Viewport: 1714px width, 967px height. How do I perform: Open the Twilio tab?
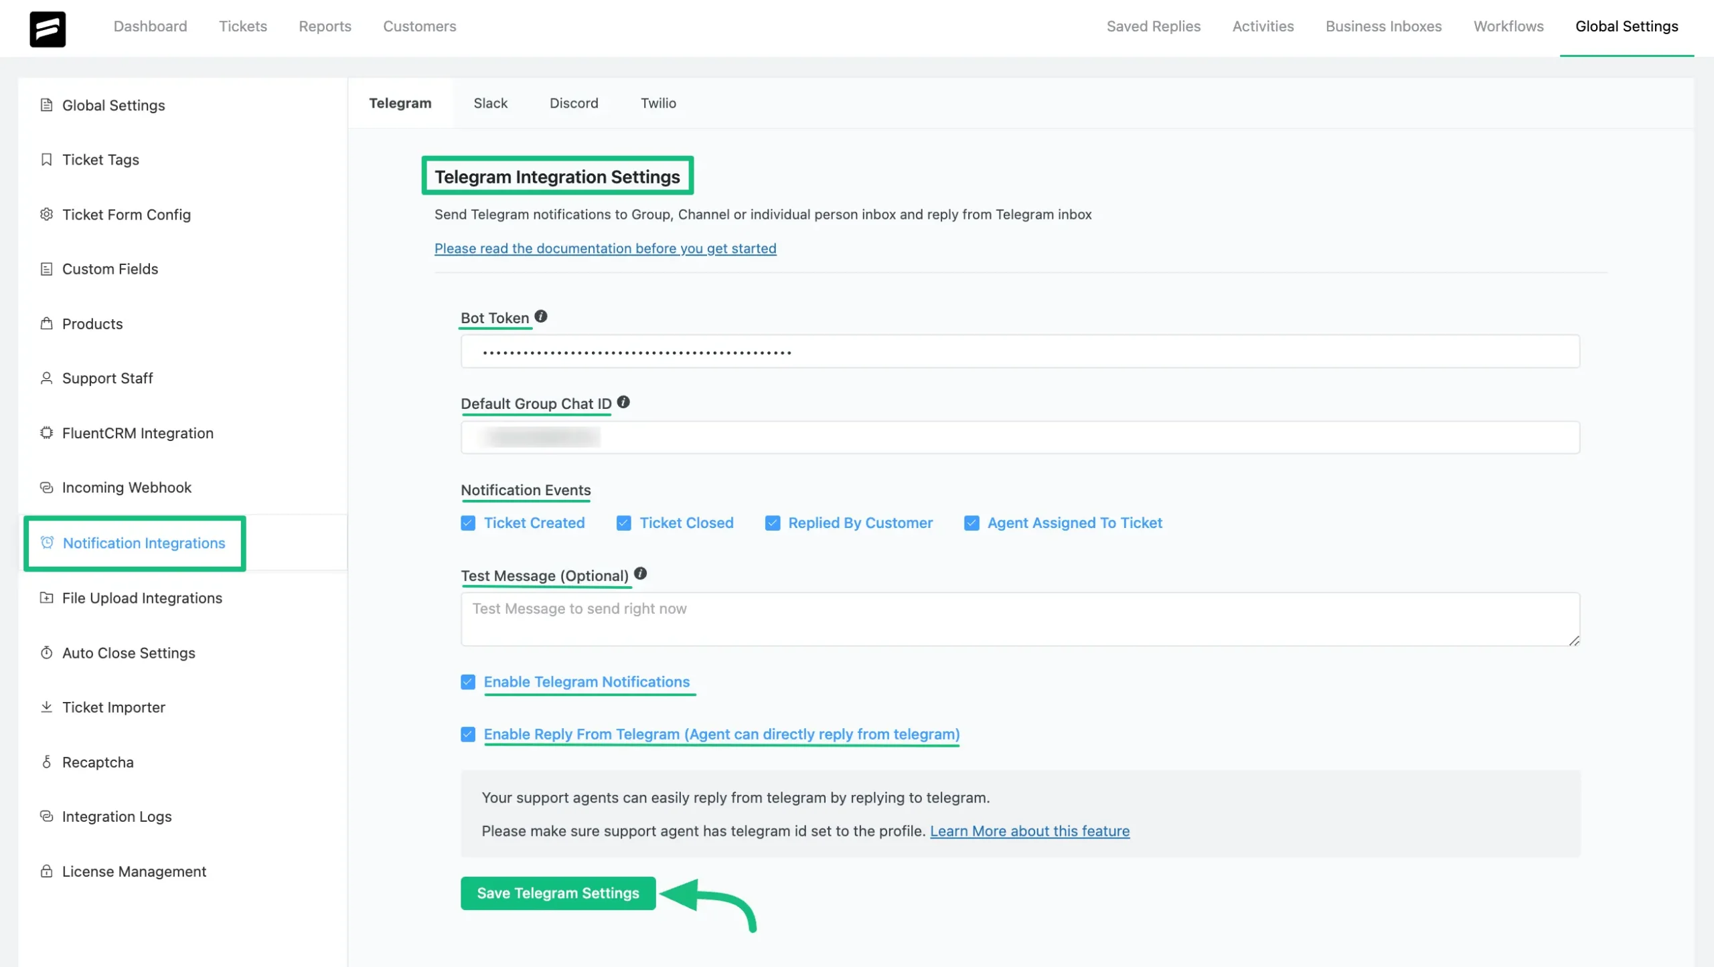658,103
